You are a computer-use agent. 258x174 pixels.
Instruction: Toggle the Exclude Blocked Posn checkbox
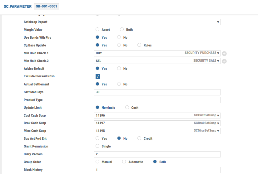98,76
